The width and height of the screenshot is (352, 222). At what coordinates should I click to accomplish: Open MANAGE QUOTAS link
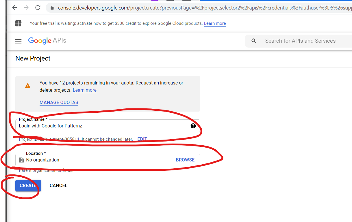coord(59,102)
